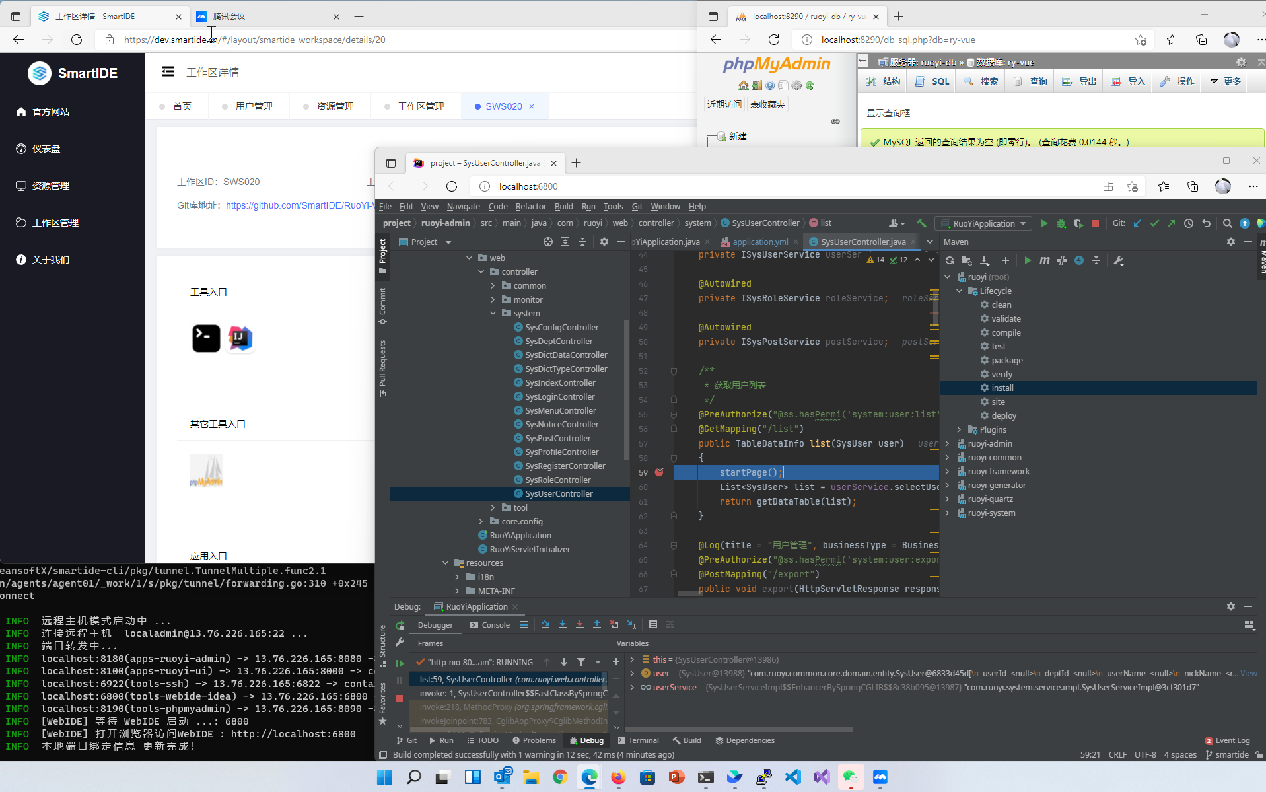Viewport: 1266px width, 792px height.
Task: Open Visual Studio Code from the taskbar
Action: click(793, 777)
